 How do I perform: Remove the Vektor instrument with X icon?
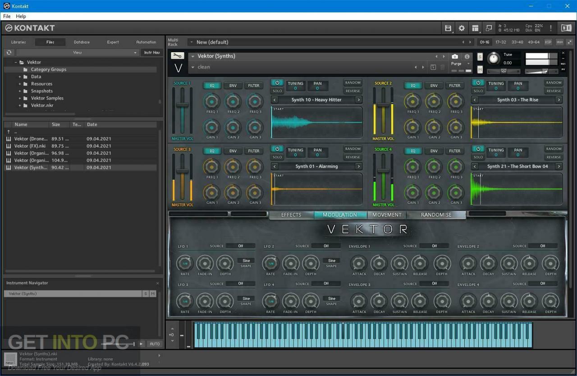pos(563,53)
